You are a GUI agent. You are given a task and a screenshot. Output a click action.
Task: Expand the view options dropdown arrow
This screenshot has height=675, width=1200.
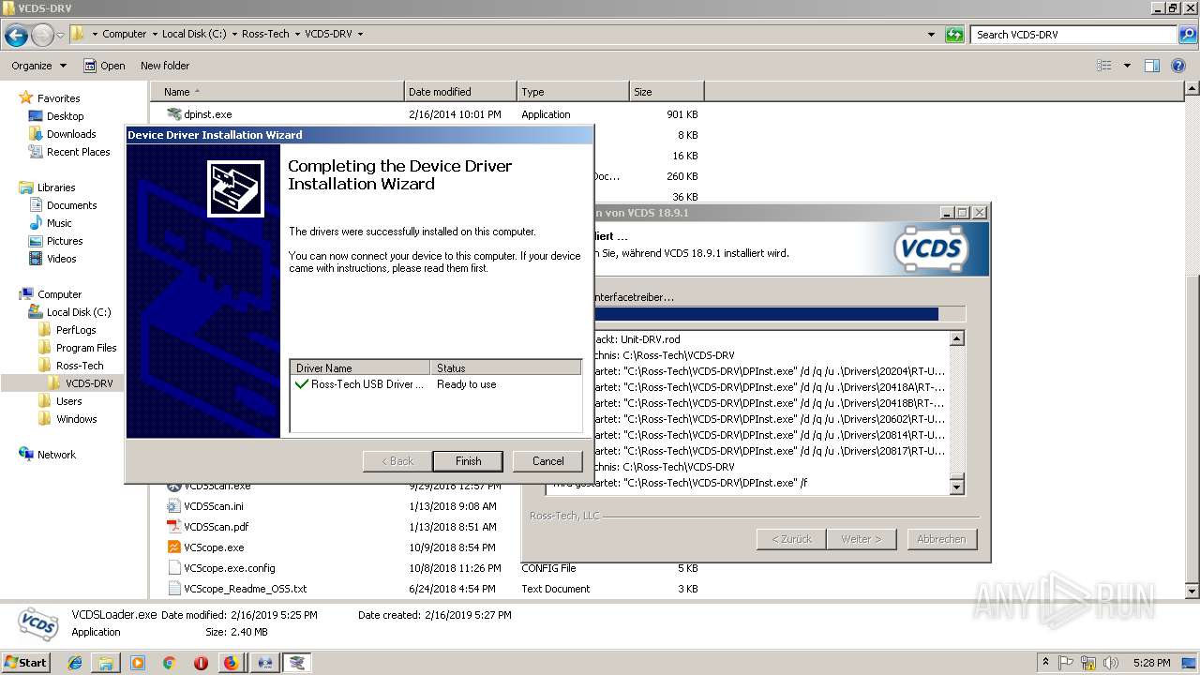click(1127, 66)
